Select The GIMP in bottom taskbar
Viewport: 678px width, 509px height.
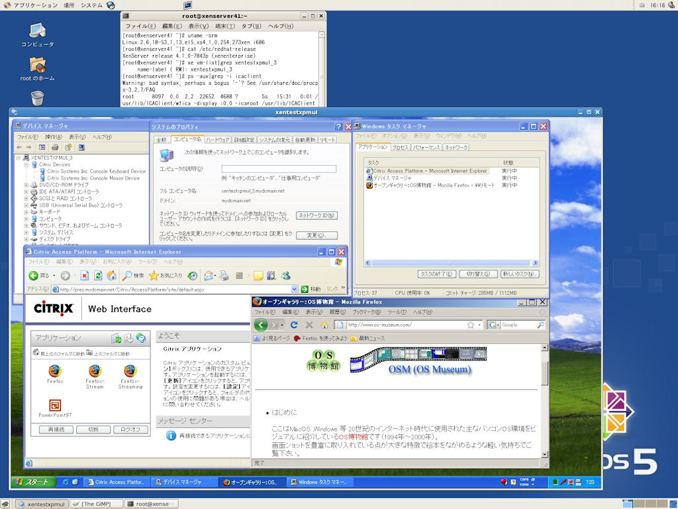[x=96, y=504]
